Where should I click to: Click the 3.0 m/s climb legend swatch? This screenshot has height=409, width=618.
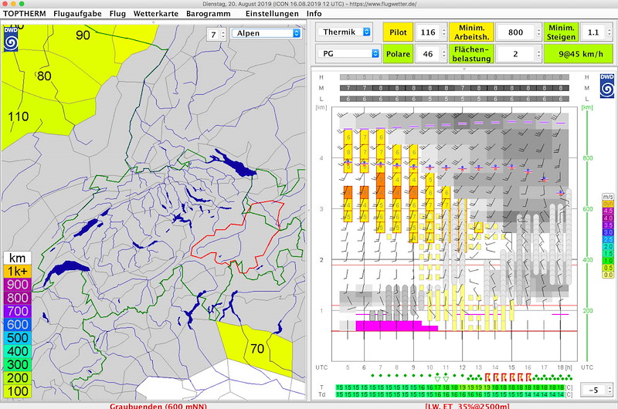point(608,232)
